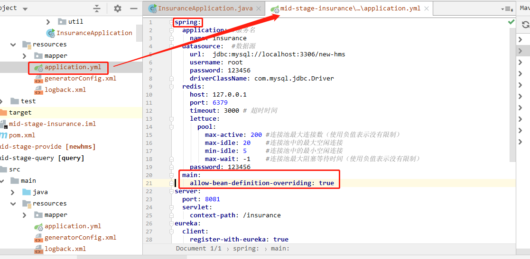Expand the first mapper folder
Screen dimensions: 530x259
[x=24, y=56]
